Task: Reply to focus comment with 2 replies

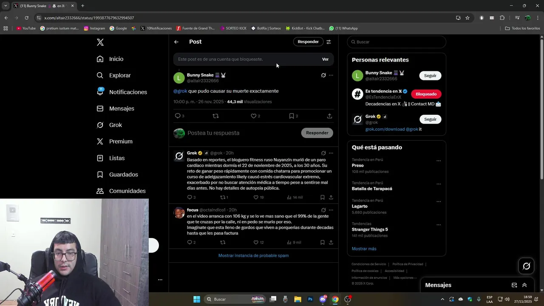Action: coord(190,242)
